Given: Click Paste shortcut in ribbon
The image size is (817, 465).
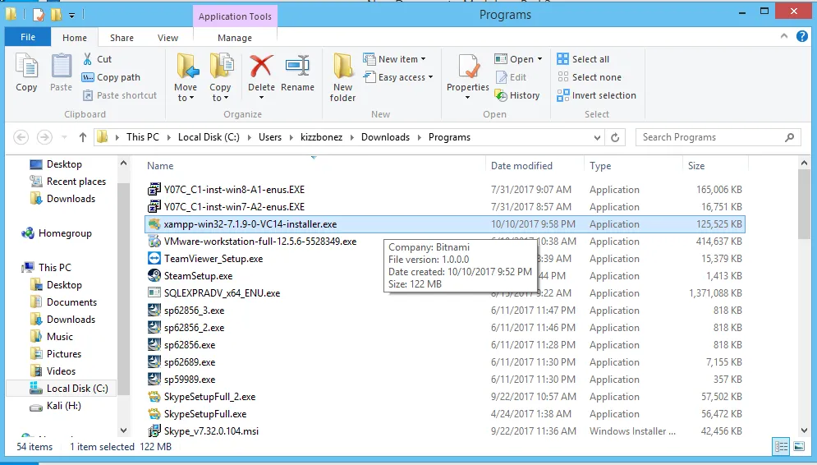Looking at the screenshot, I should tap(120, 95).
